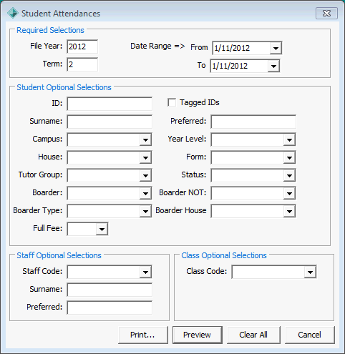345x354 pixels.
Task: Expand the Campus dropdown list
Action: (145, 139)
